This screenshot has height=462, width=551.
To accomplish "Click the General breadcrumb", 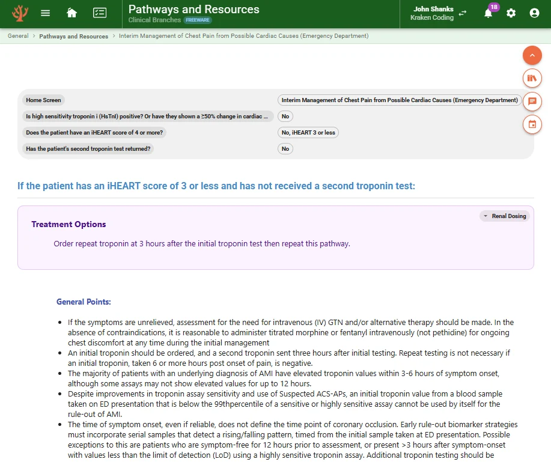I will coord(18,36).
